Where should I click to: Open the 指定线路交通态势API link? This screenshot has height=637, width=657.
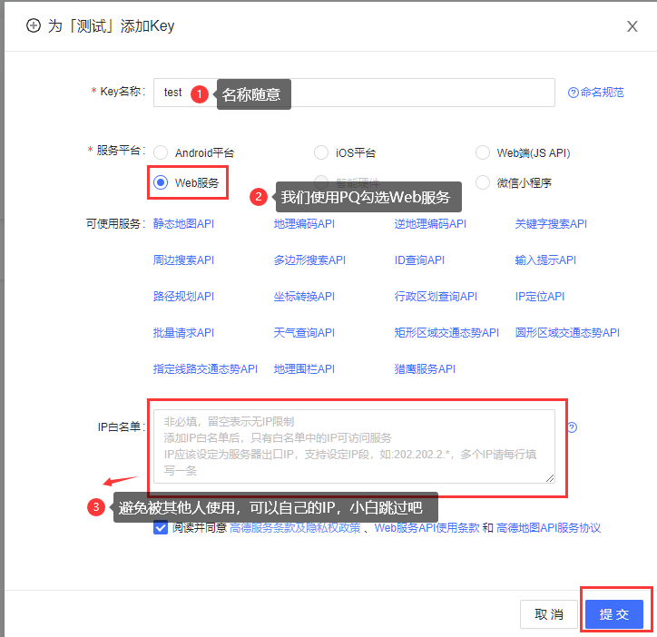pos(205,369)
